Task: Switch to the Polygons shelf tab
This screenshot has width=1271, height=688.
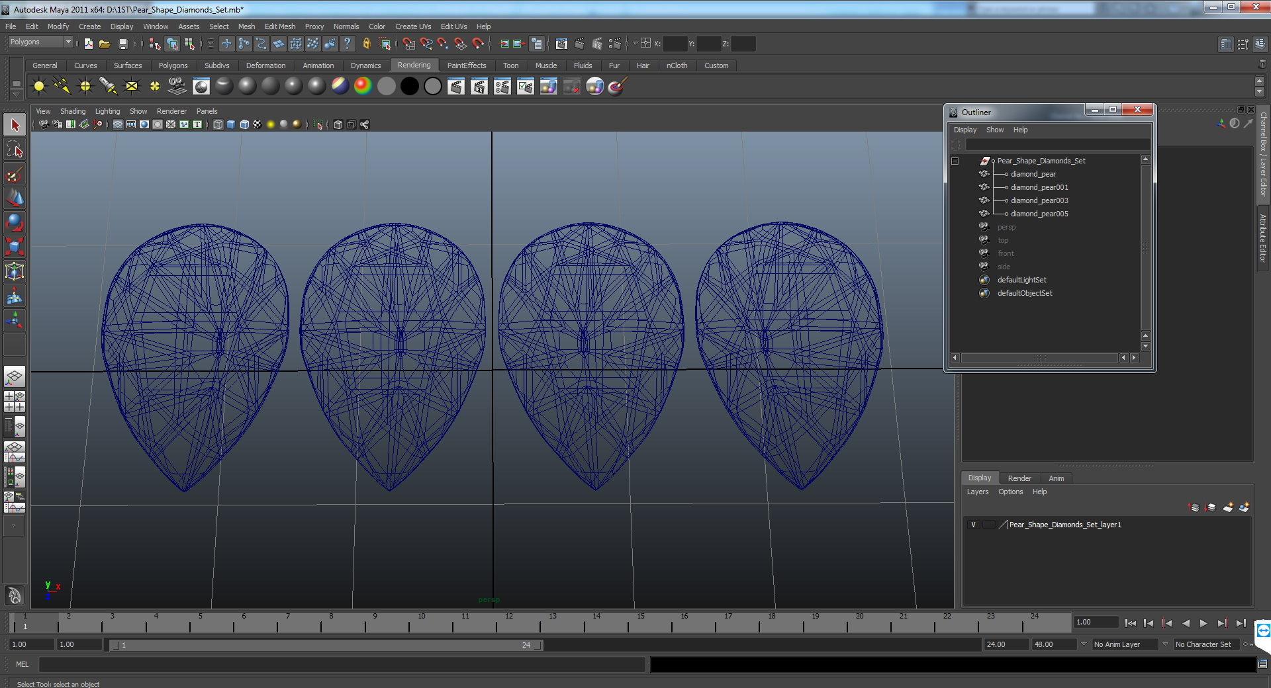Action: 173,65
